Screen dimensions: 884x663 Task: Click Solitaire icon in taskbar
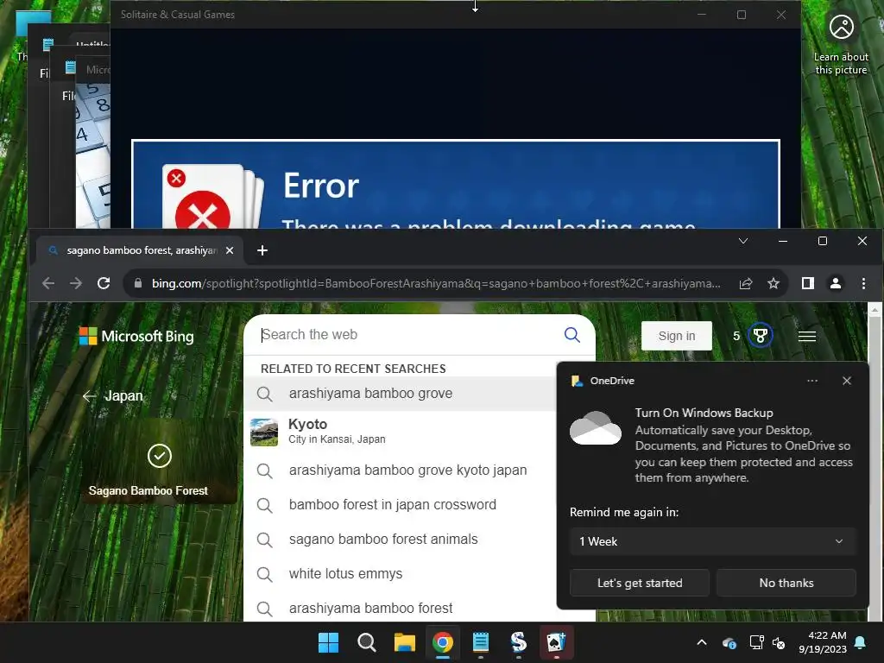pyautogui.click(x=556, y=642)
